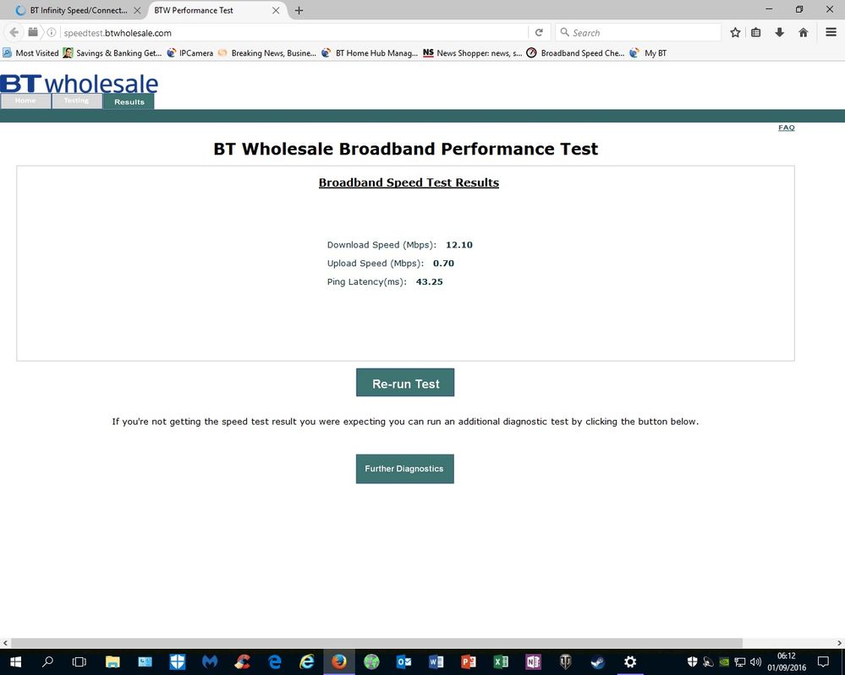Close the BTW Performance Test tab
The image size is (845, 675).
click(x=276, y=10)
